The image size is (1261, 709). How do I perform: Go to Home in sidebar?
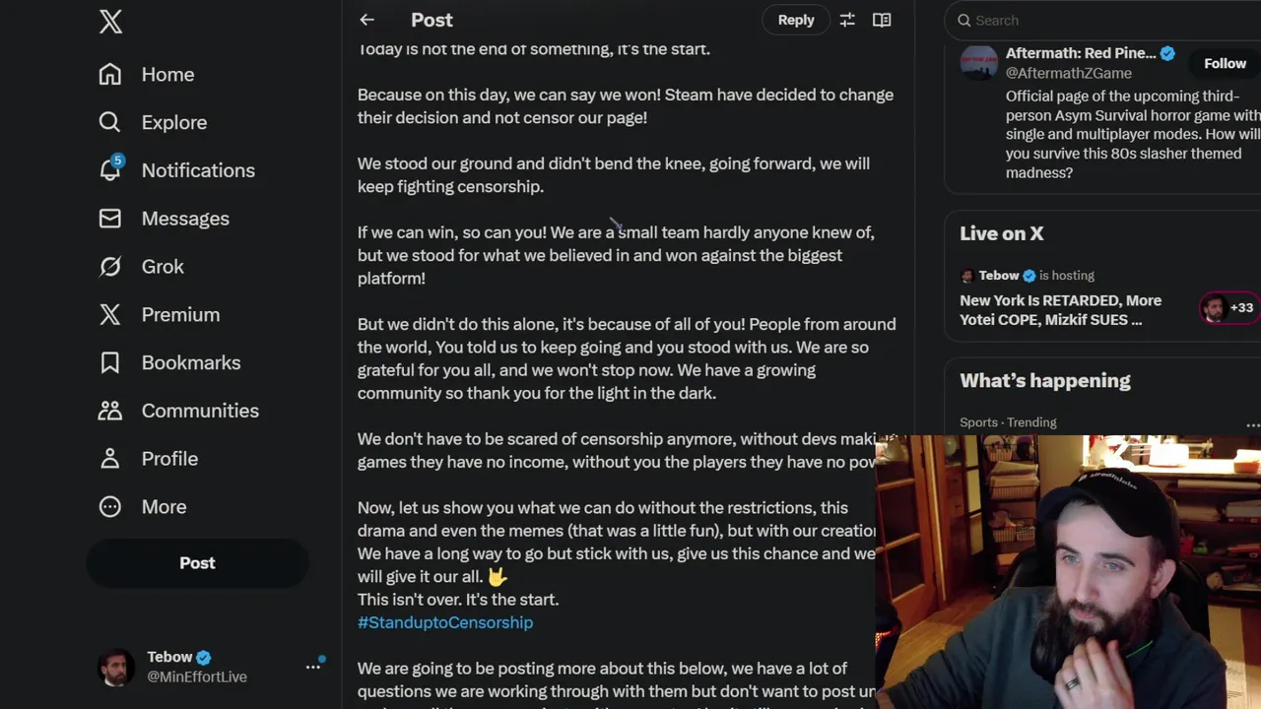tap(167, 75)
